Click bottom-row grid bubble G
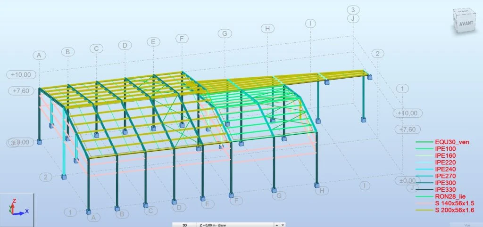 coord(279,195)
